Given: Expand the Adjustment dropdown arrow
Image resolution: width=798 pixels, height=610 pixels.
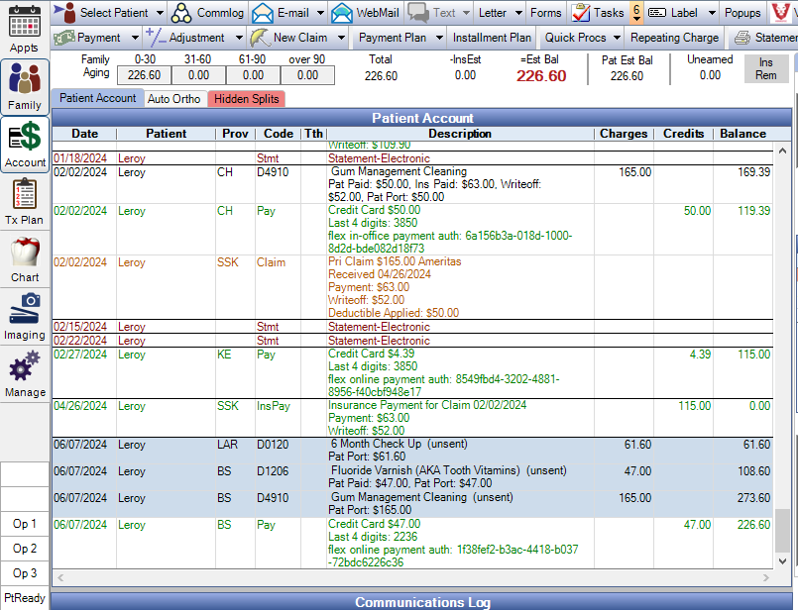Looking at the screenshot, I should coord(239,38).
